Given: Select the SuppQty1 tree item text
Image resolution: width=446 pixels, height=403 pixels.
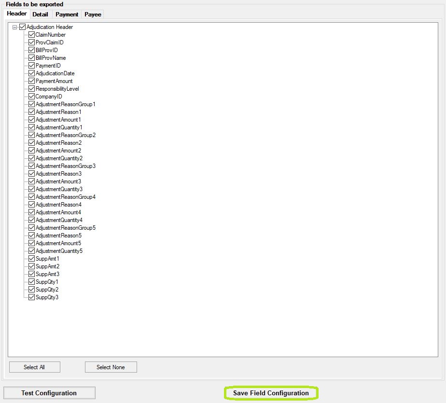Looking at the screenshot, I should pyautogui.click(x=47, y=282).
